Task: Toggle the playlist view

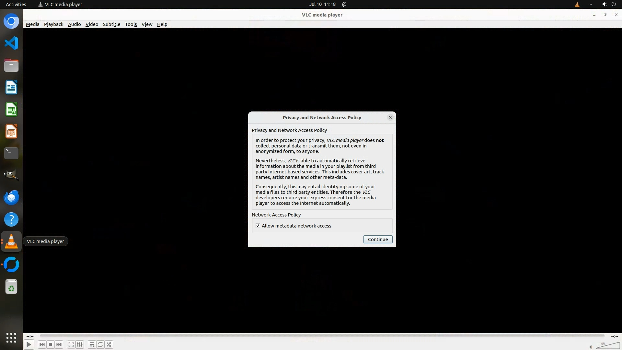Action: [92, 344]
